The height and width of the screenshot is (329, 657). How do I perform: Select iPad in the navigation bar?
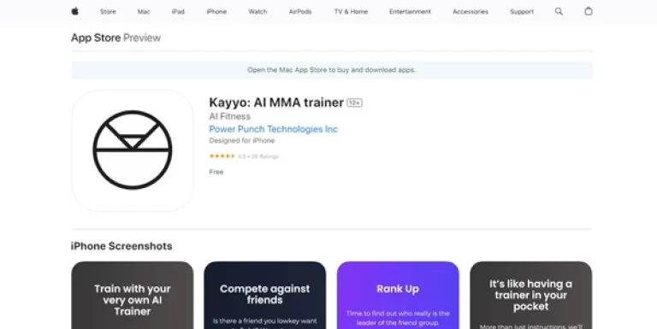point(178,12)
